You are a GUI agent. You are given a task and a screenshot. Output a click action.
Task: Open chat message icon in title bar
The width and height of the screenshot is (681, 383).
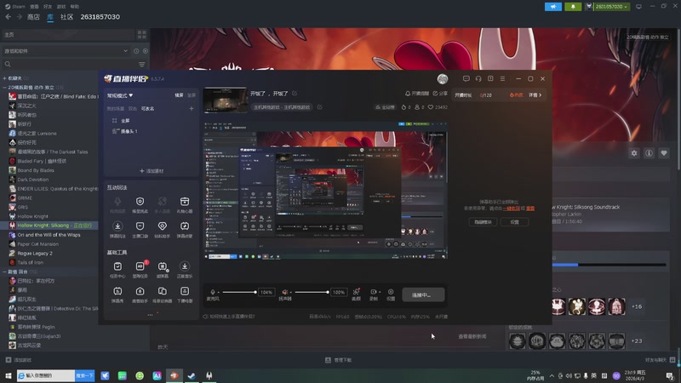click(466, 78)
